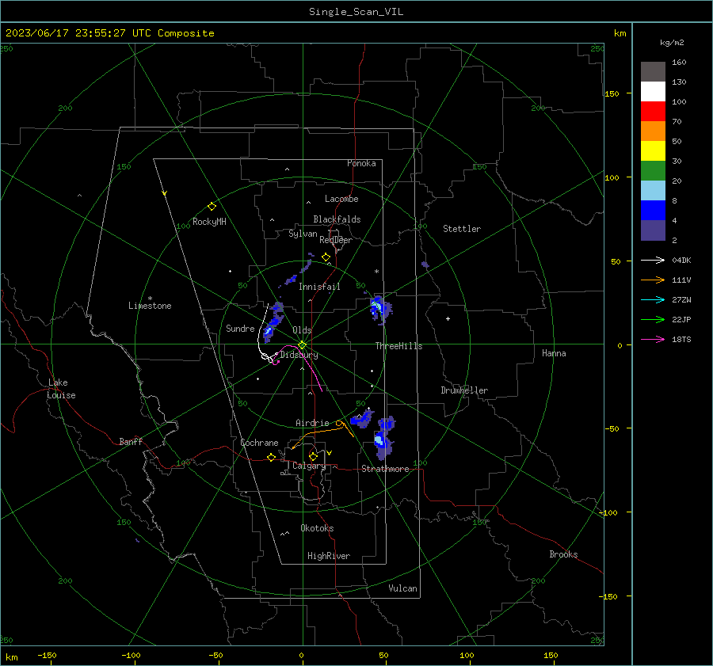Click the light-blue storm core north of Strathmore

coord(379,440)
